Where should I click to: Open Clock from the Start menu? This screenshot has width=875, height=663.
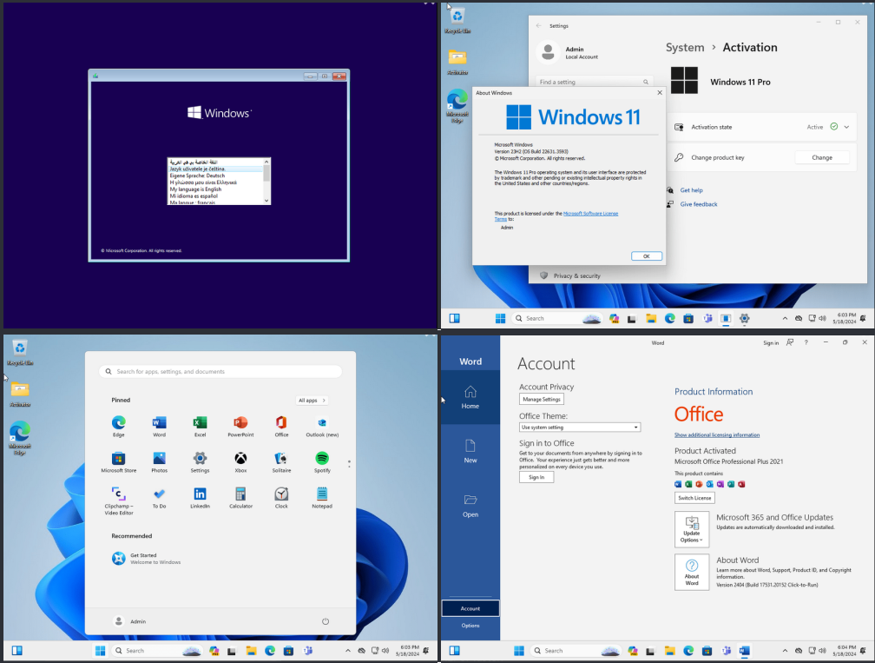(281, 498)
